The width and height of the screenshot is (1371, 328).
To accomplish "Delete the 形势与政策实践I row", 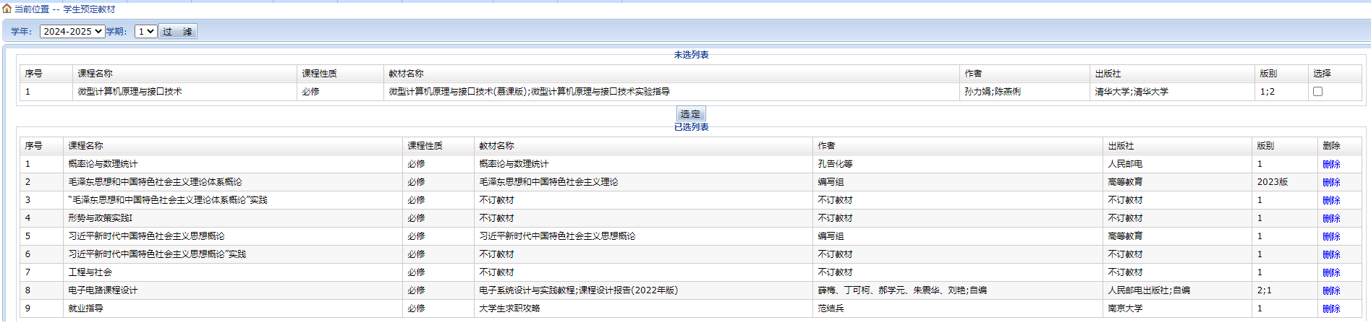I will coord(1331,218).
